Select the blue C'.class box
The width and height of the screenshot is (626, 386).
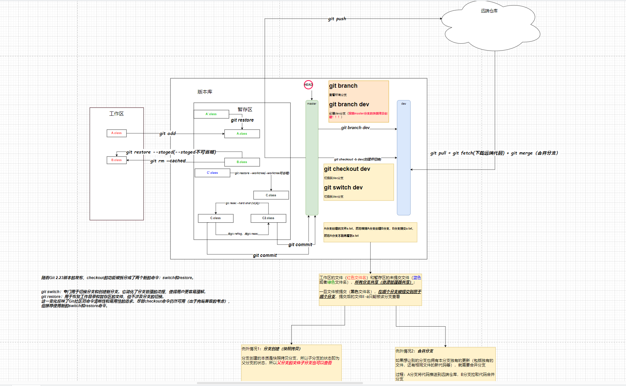212,173
